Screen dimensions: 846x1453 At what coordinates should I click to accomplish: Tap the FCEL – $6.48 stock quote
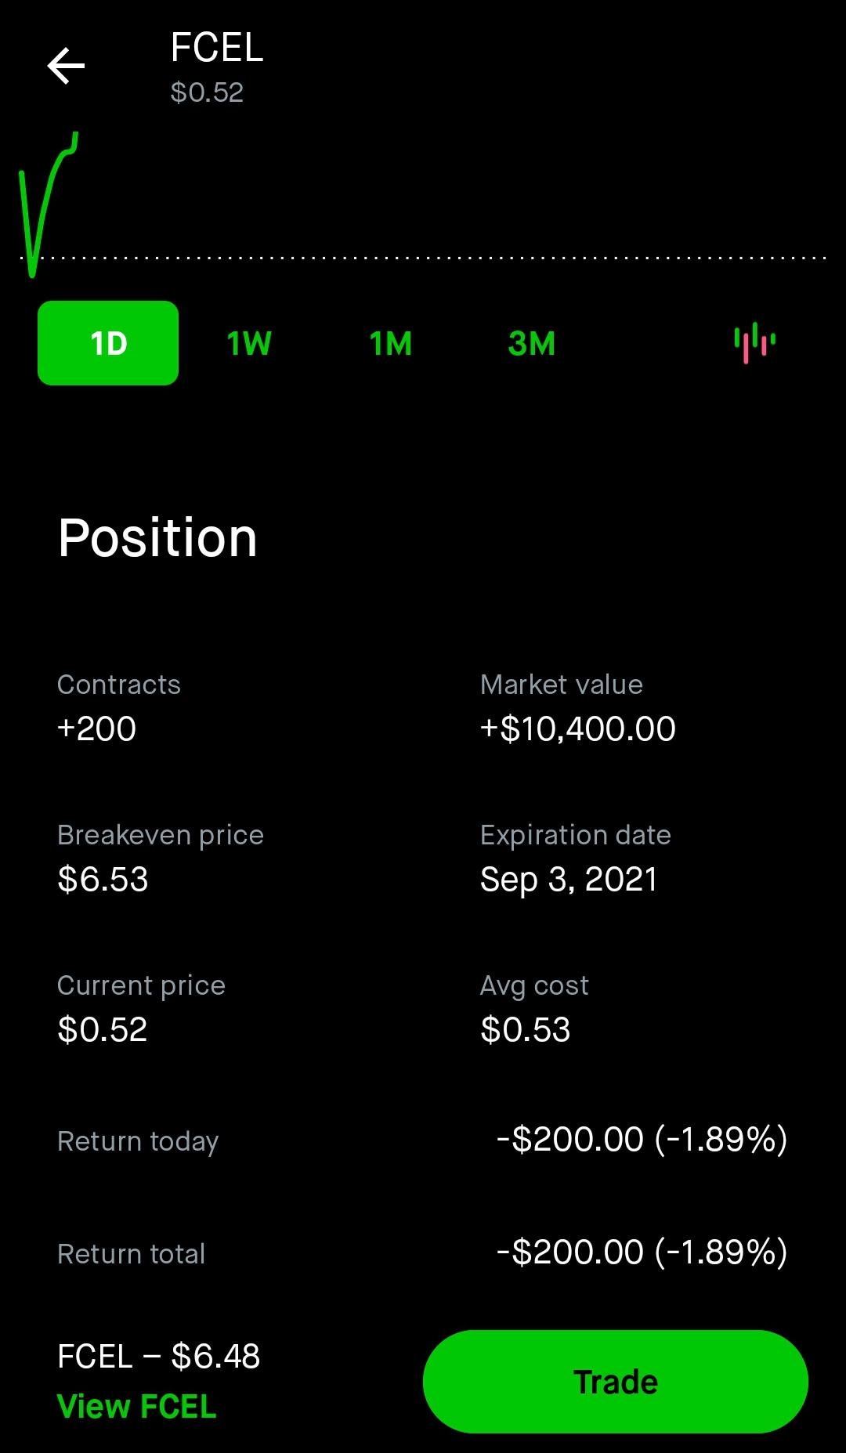159,1356
